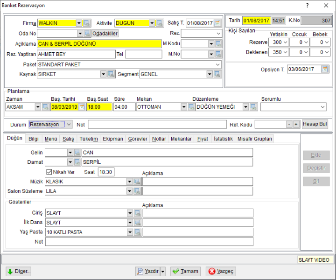The image size is (336, 280).
Task: Switch to the Menü tab
Action: coord(51,139)
